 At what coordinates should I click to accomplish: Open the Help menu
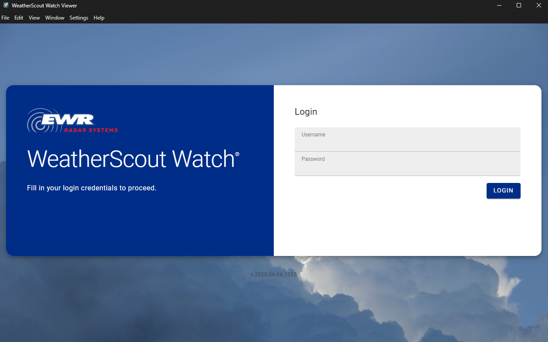(x=99, y=18)
